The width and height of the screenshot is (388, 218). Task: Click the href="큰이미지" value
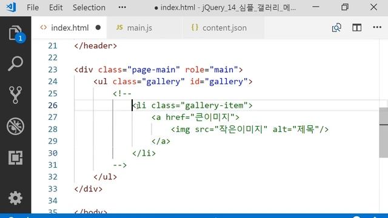tap(213, 117)
